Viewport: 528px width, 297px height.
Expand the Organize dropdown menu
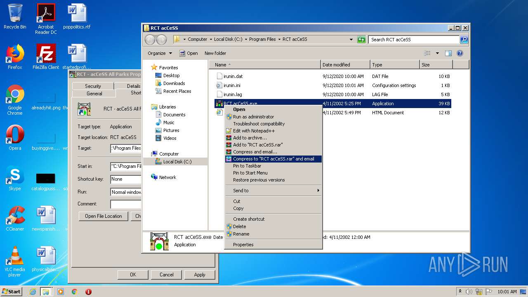click(x=160, y=53)
